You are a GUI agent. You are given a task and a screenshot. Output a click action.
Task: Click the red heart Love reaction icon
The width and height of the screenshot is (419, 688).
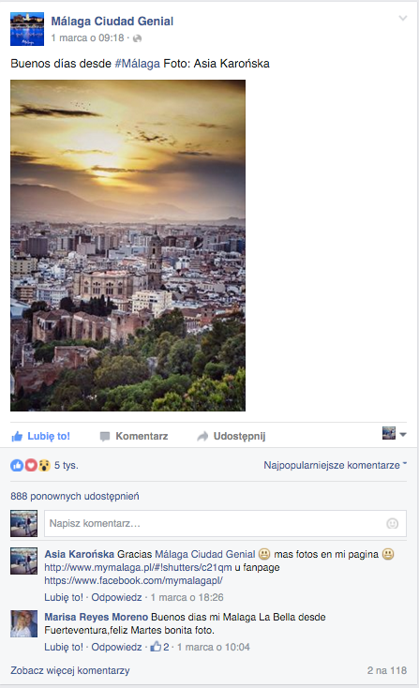pos(30,465)
